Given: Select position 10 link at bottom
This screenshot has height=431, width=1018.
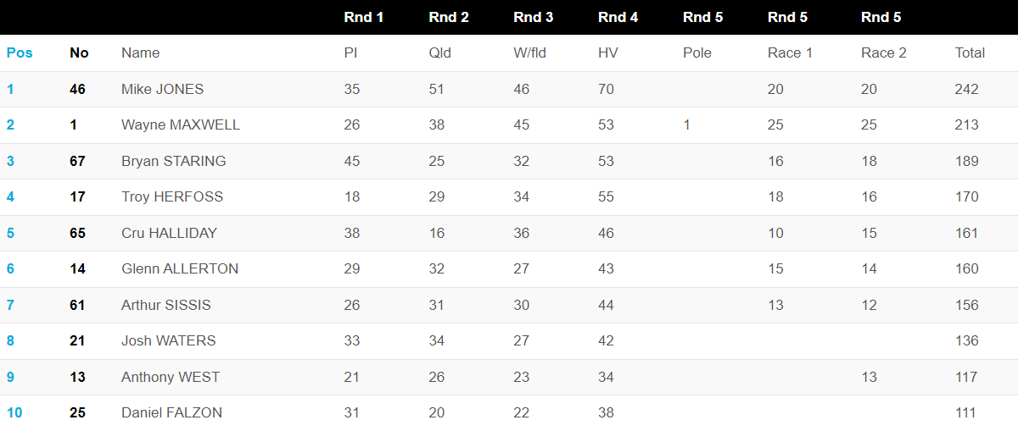Looking at the screenshot, I should (x=14, y=412).
